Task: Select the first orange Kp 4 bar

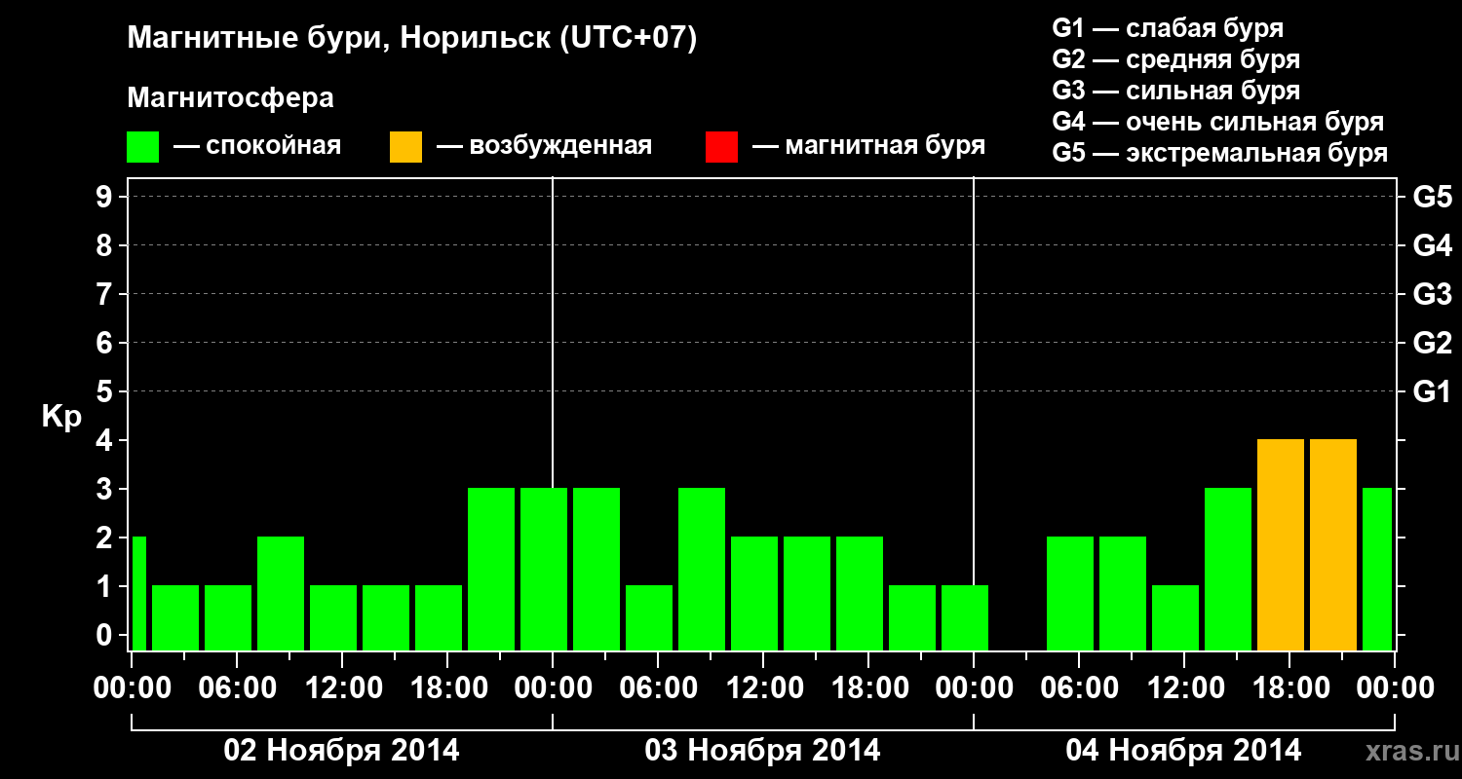Action: click(1281, 544)
